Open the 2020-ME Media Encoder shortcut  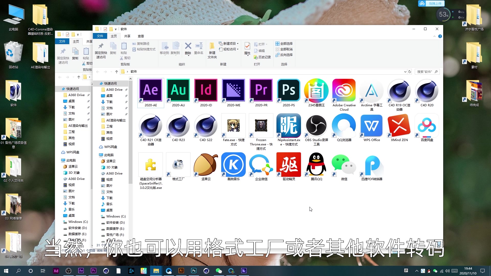click(x=233, y=93)
